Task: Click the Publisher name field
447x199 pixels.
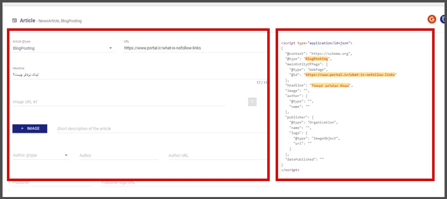Action: [52, 183]
